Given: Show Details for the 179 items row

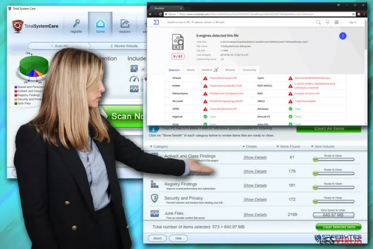Looking at the screenshot, I should (x=255, y=172).
